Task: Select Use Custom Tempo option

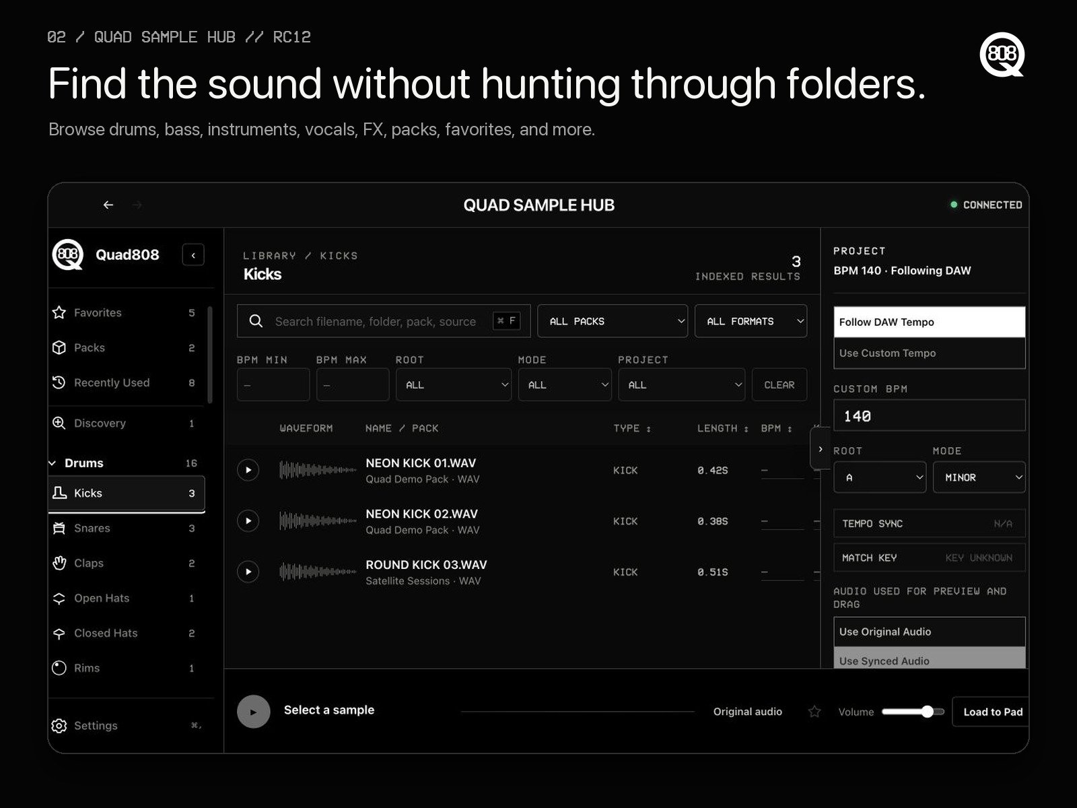Action: point(930,353)
